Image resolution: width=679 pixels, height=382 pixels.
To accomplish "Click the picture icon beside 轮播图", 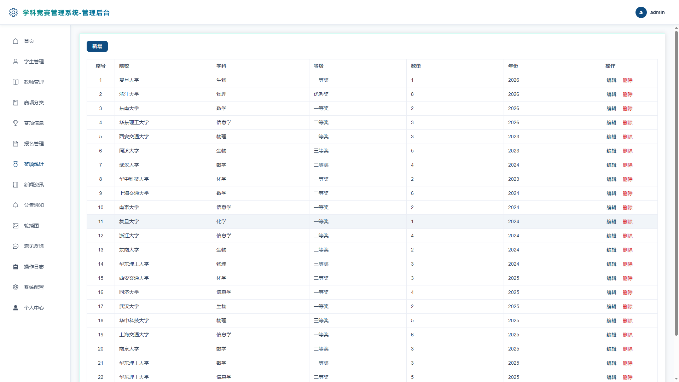I will 16,226.
